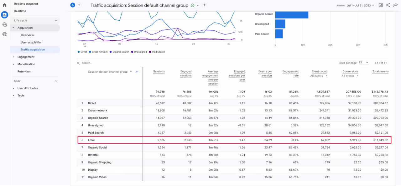Screen dimensions: 401x186
Task: Click the green report status check icon
Action: click(x=192, y=5)
